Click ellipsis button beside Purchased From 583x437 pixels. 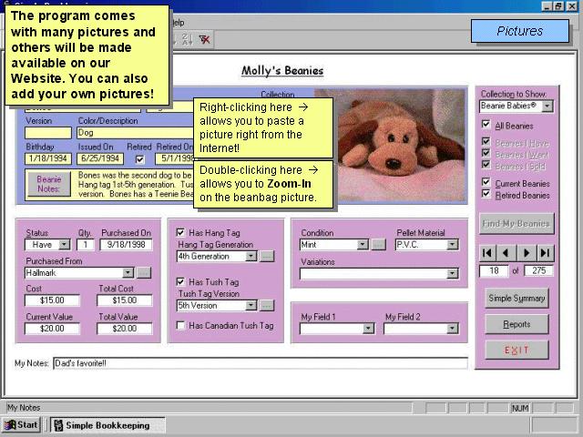[x=143, y=272]
